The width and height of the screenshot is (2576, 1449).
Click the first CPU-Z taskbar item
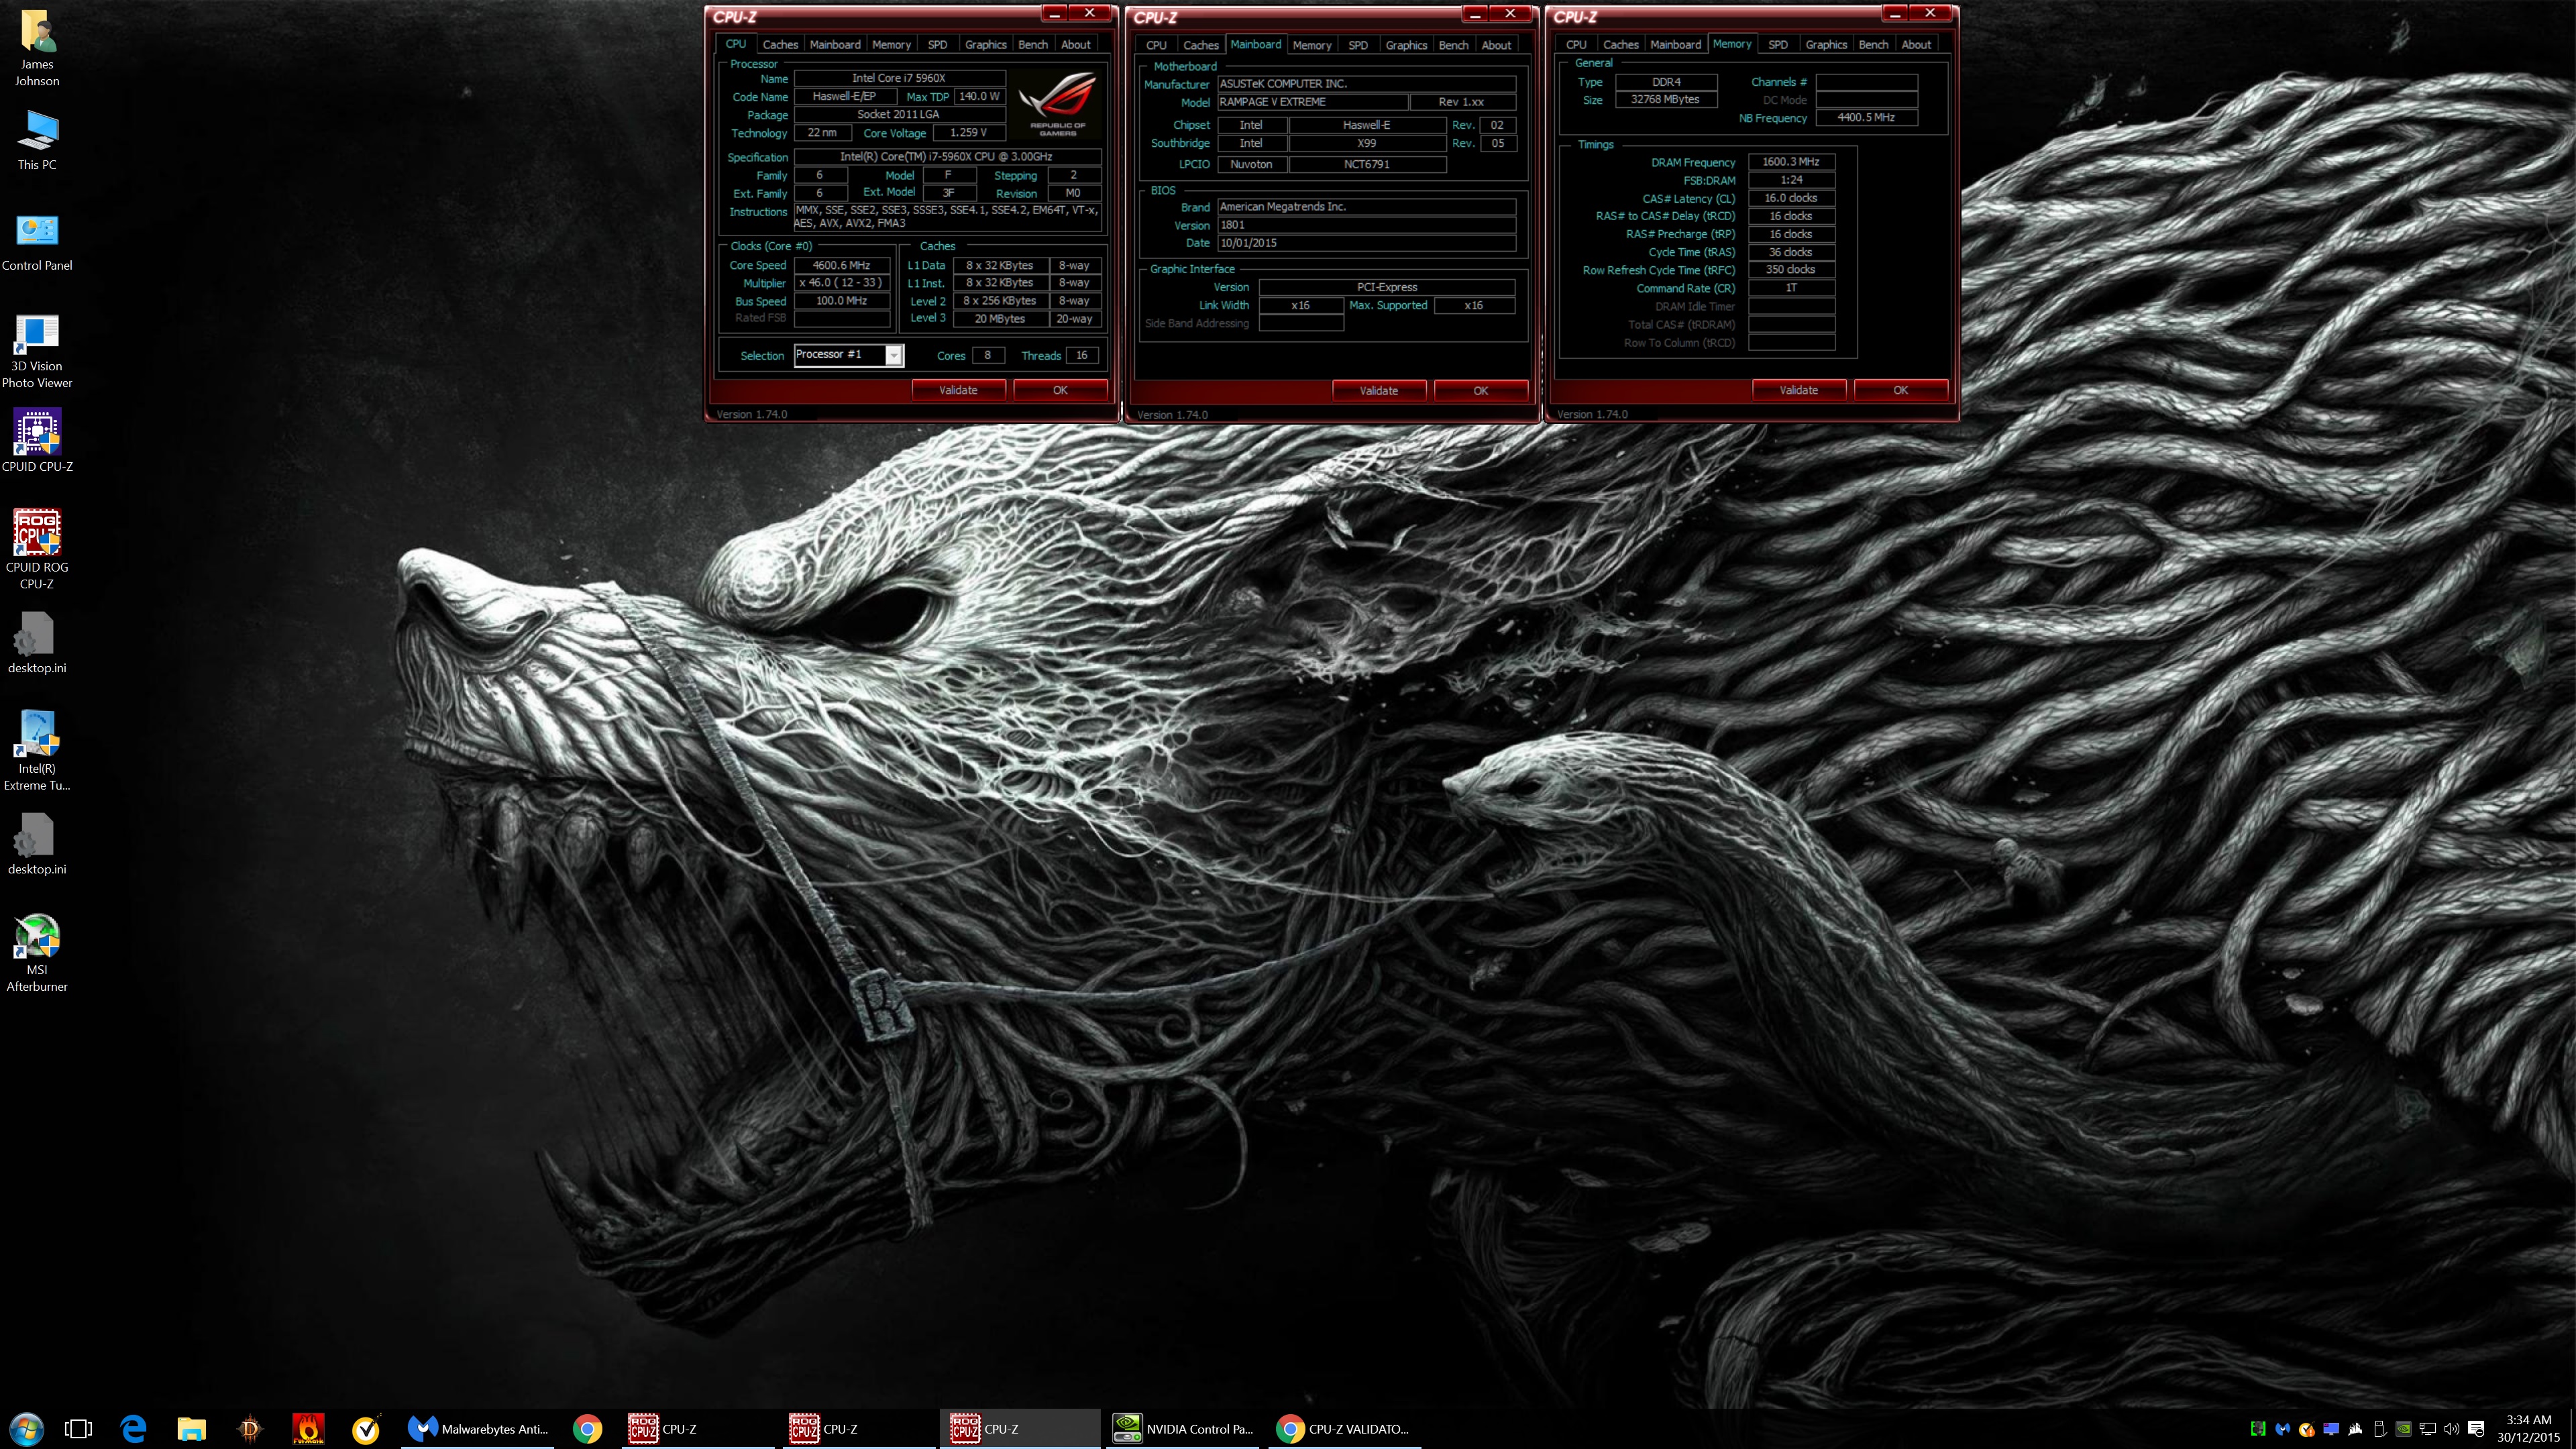698,1429
